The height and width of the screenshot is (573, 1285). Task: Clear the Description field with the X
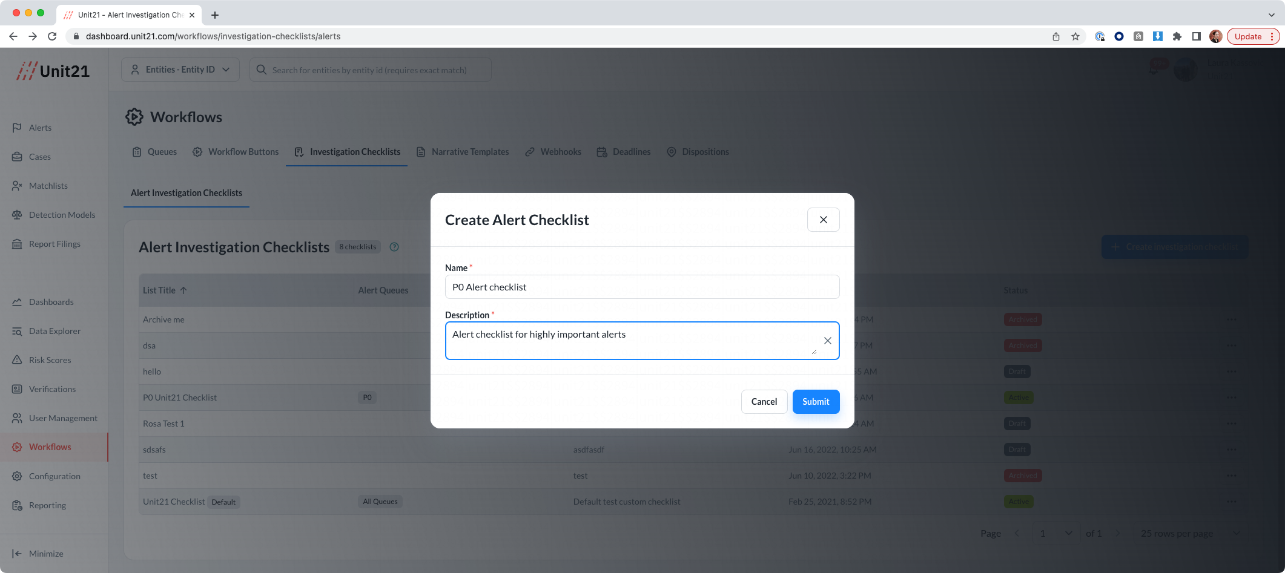[x=827, y=341]
